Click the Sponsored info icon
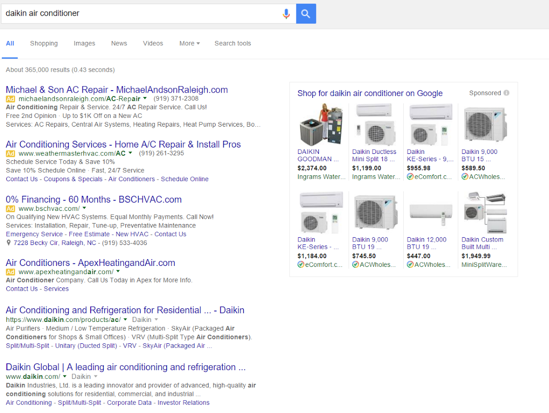 click(x=506, y=93)
